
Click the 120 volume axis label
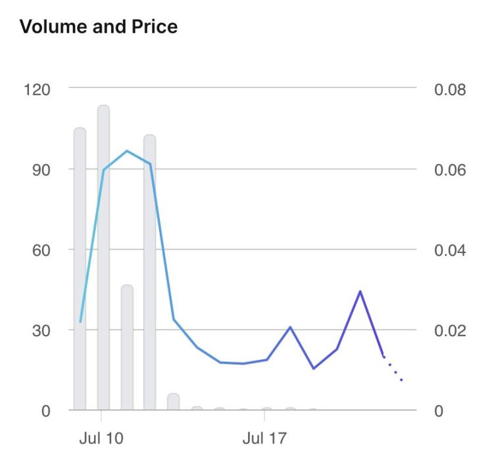point(39,89)
